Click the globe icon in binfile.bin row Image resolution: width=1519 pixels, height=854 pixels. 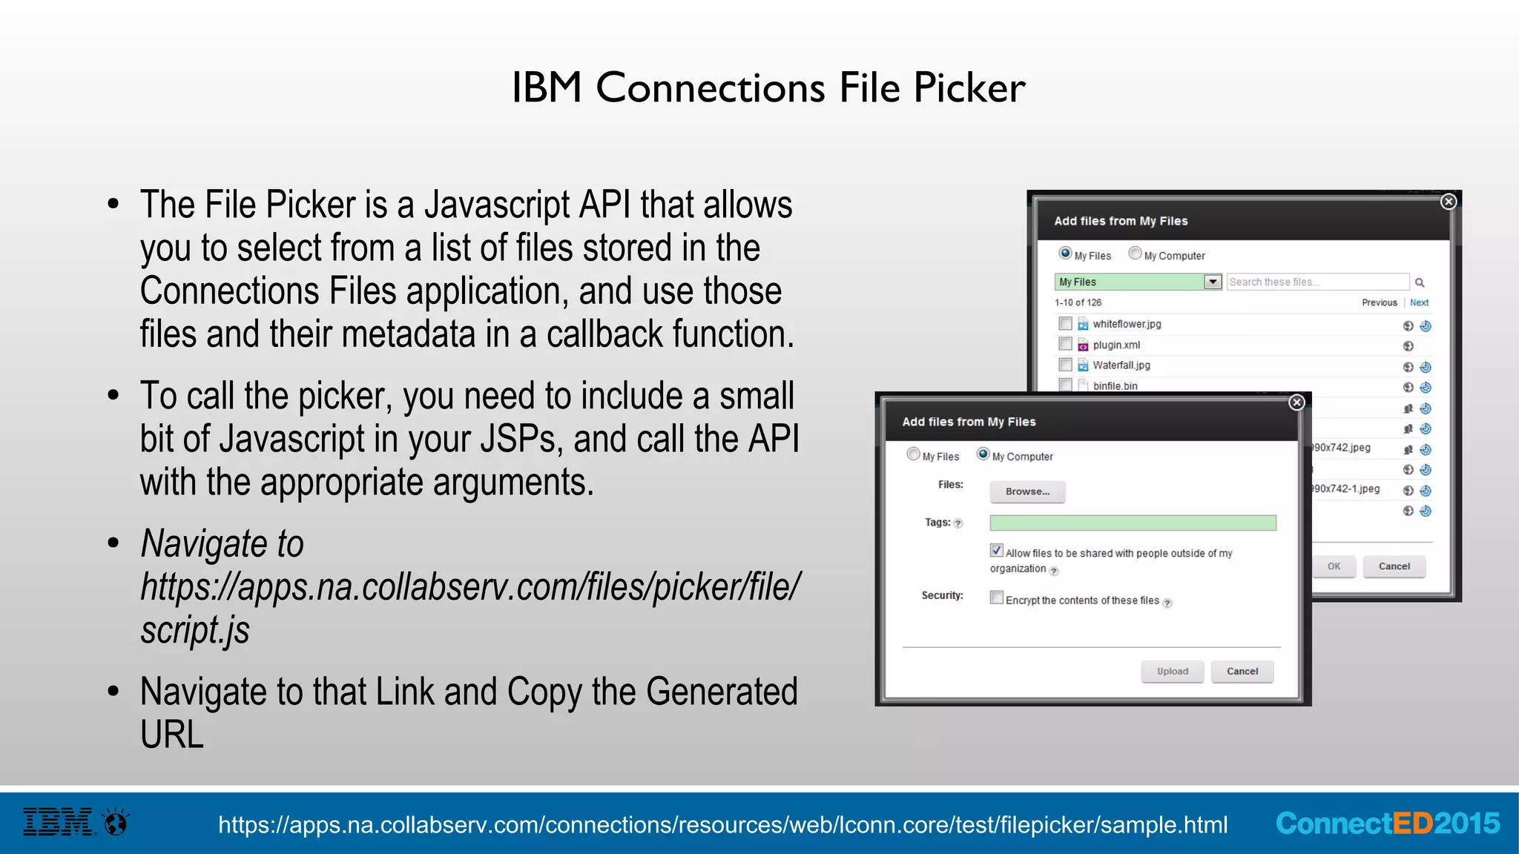click(x=1408, y=387)
